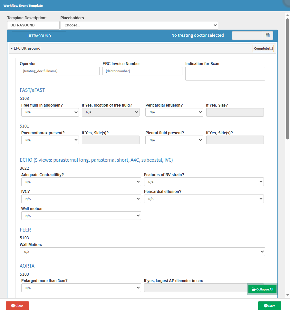Click the vertical scrollbar thumb
This screenshot has height=313, width=290.
tap(287, 79)
